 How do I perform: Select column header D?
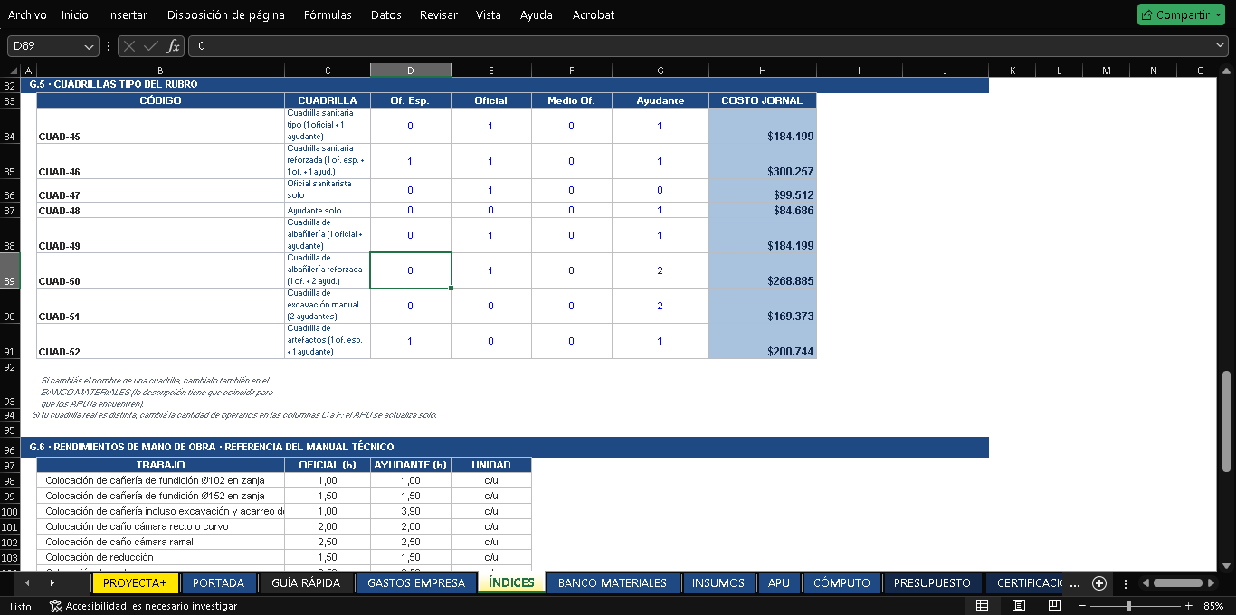411,71
